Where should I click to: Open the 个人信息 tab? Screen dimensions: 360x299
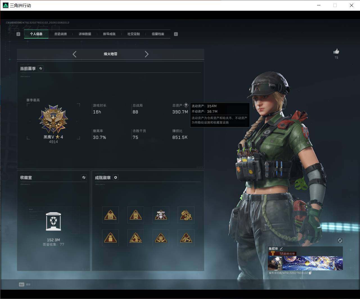[x=36, y=34]
